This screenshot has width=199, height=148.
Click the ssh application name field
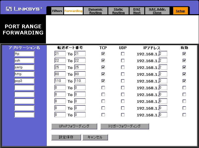(x=24, y=60)
